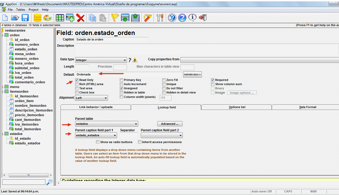The height and width of the screenshot is (195, 339).
Task: Click the data type warning triangle icon
Action: [x=135, y=60]
